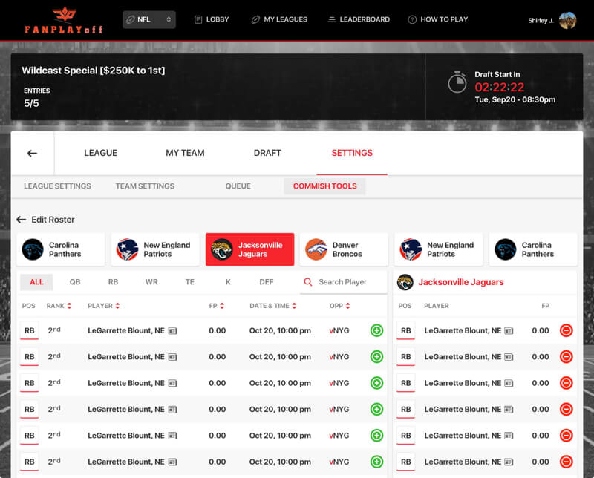
Task: Select the Commish Tools sub-tab
Action: click(324, 186)
